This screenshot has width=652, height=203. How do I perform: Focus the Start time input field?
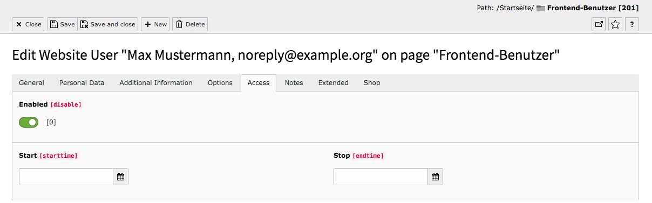pos(66,177)
